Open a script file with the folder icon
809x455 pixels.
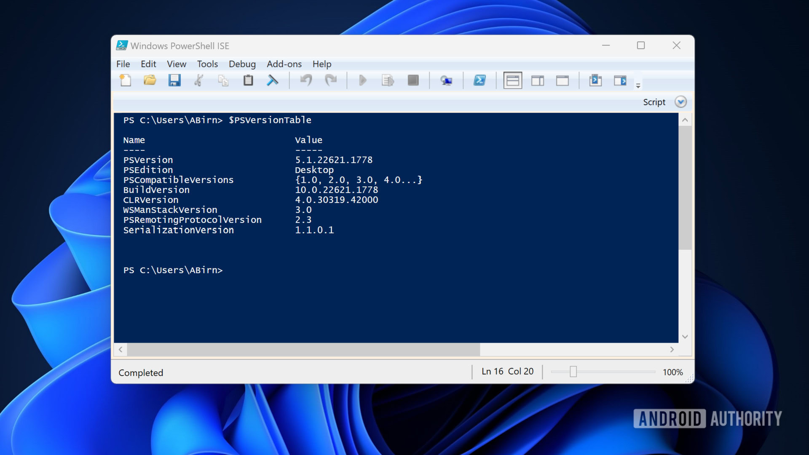[x=150, y=80]
